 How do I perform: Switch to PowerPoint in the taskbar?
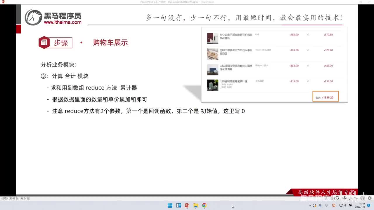click(187, 205)
